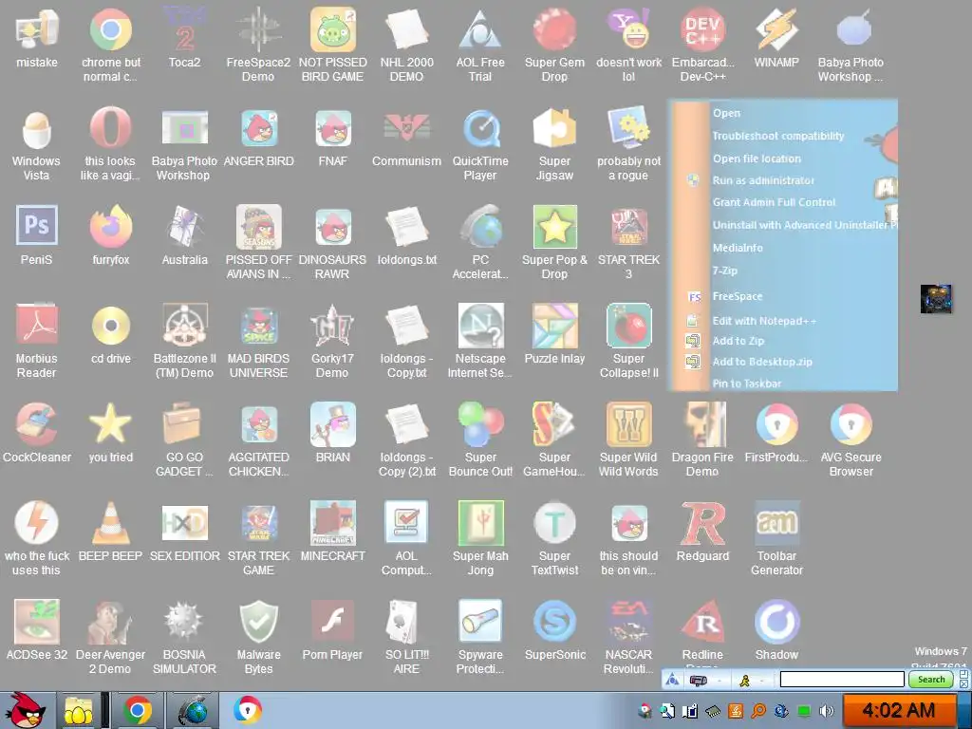The height and width of the screenshot is (729, 972).
Task: Open the volume speaker tray icon
Action: [826, 711]
